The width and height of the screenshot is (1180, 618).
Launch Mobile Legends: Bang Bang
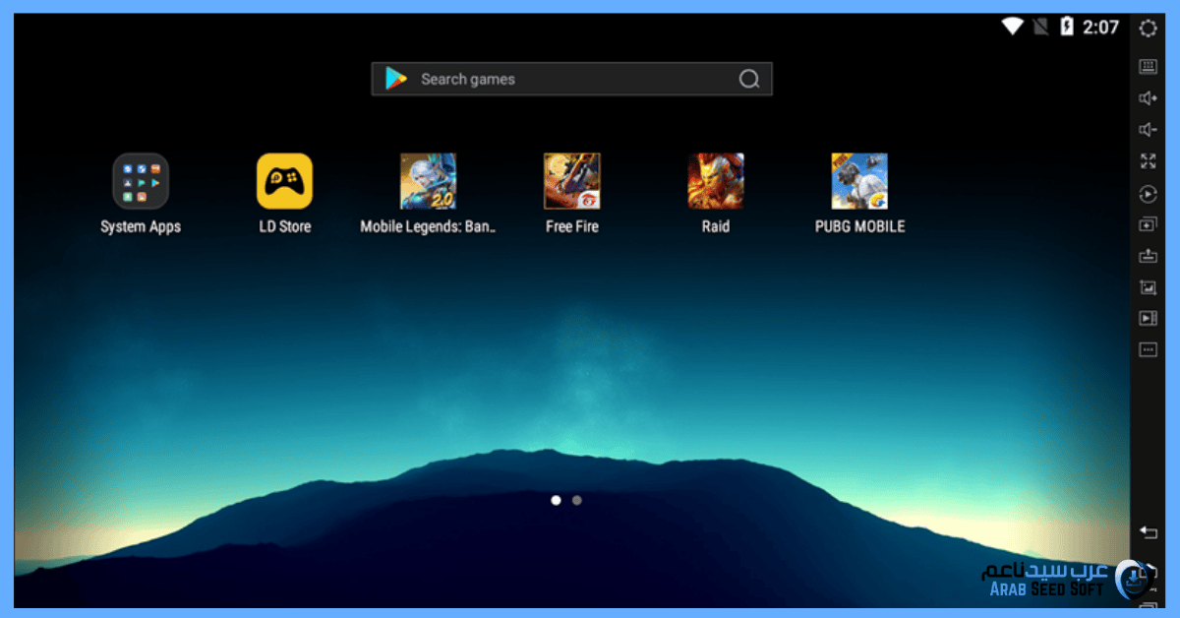[428, 182]
